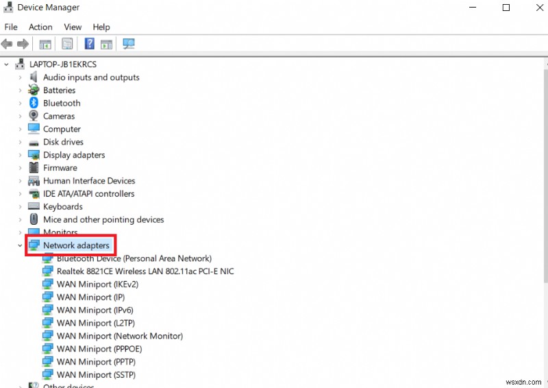Click the Forward arrow toolbar icon
This screenshot has width=548, height=388.
coord(23,44)
